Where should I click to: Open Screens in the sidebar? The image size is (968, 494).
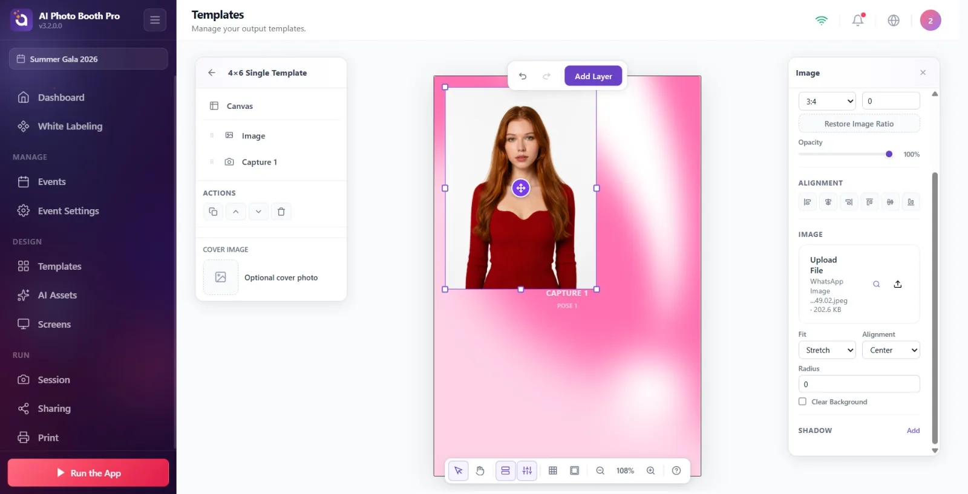click(88, 324)
